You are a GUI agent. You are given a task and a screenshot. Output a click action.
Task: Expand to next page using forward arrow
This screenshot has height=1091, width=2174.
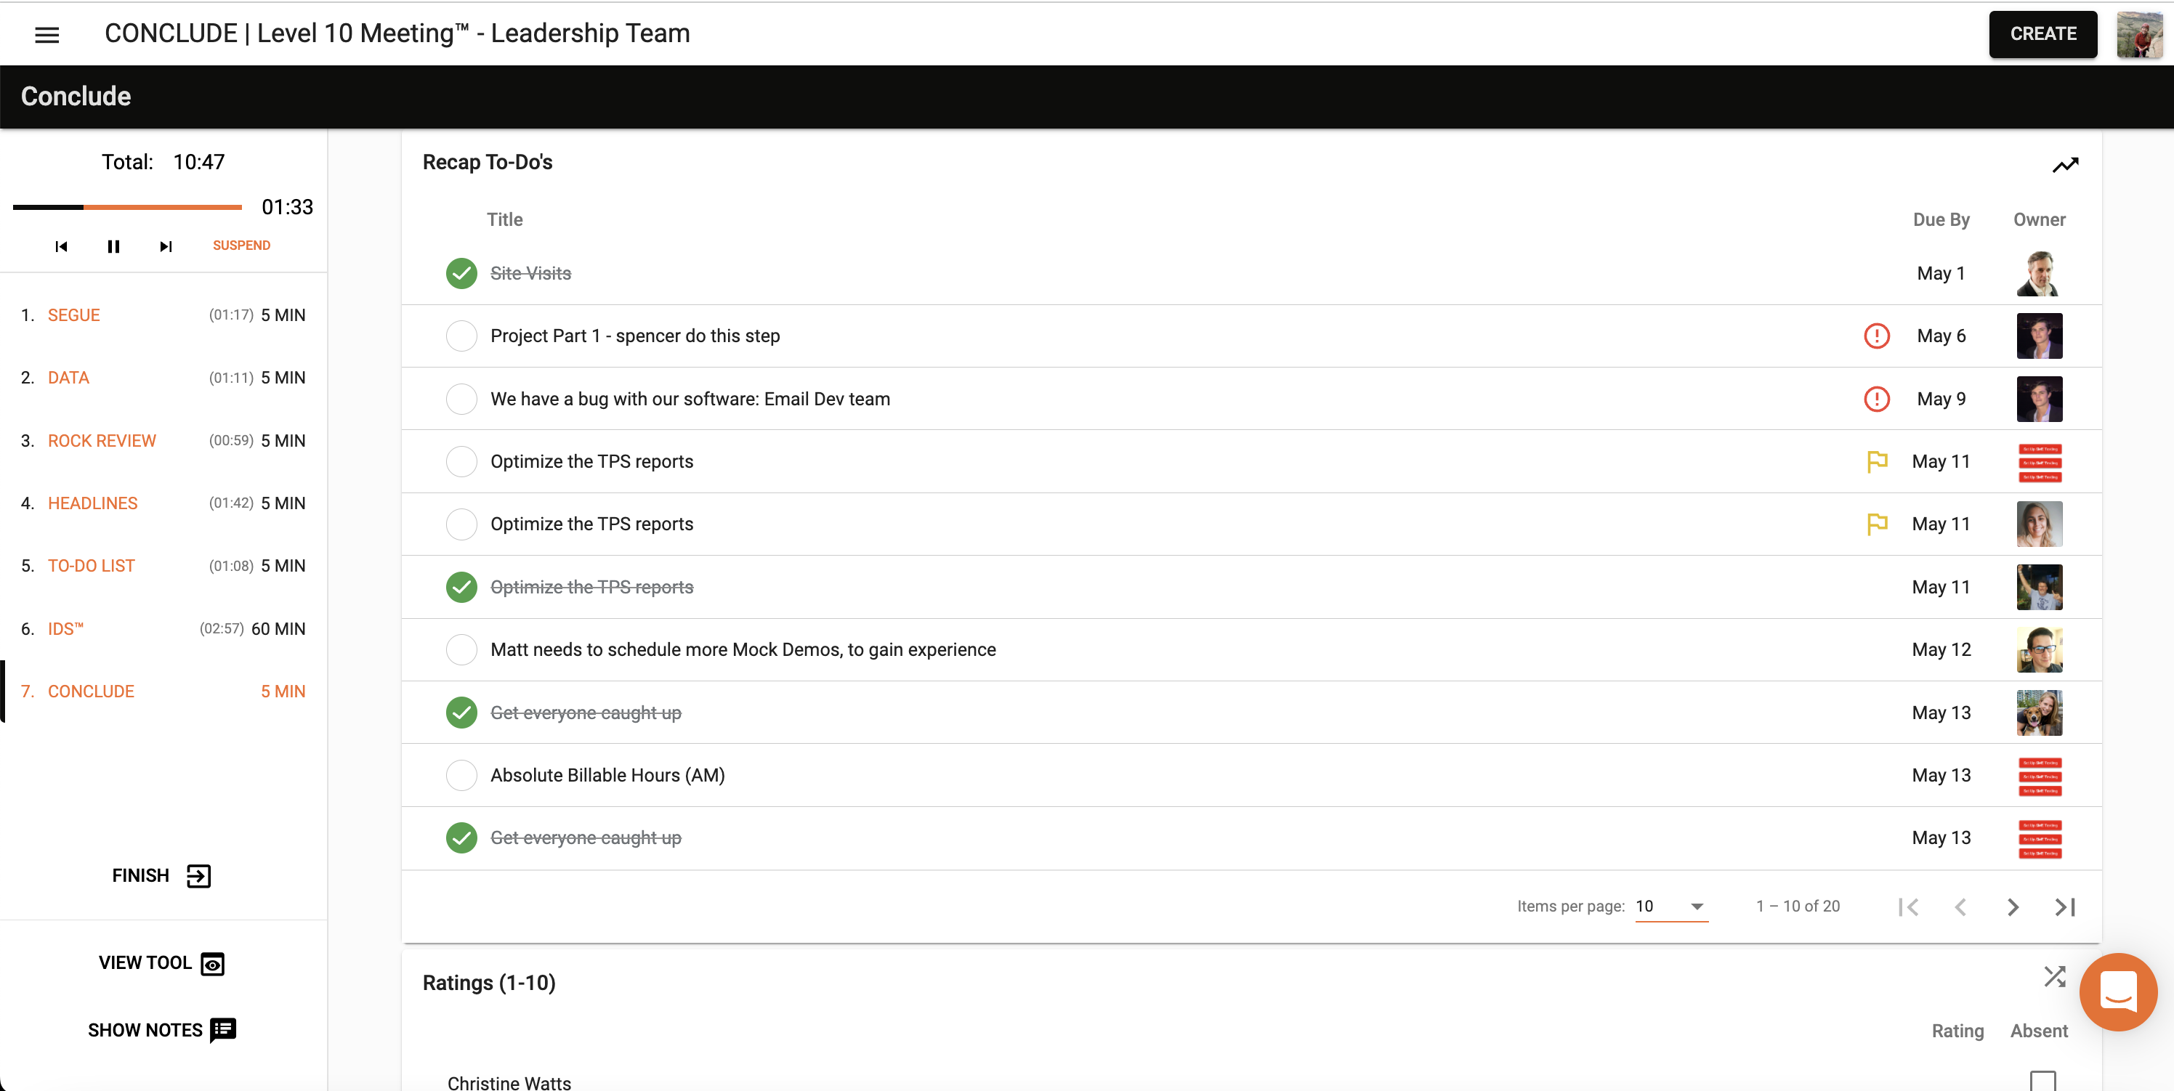point(2013,907)
